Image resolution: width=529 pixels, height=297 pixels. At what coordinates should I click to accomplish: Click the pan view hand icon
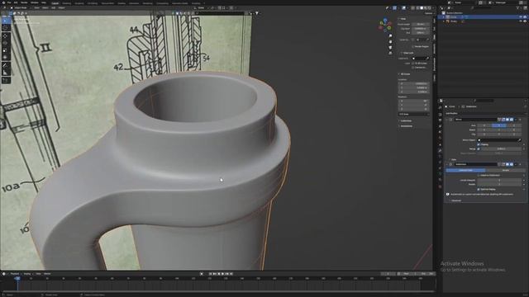[390, 42]
